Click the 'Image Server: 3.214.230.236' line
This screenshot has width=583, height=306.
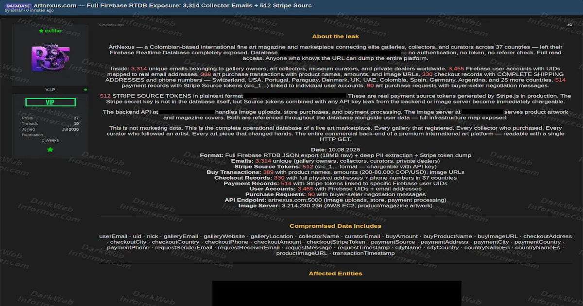(x=335, y=205)
